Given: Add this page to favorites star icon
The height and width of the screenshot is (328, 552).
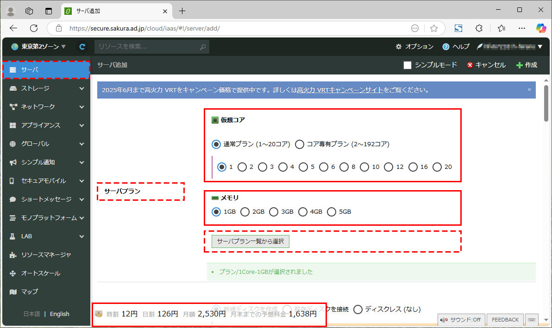Looking at the screenshot, I should click(434, 28).
